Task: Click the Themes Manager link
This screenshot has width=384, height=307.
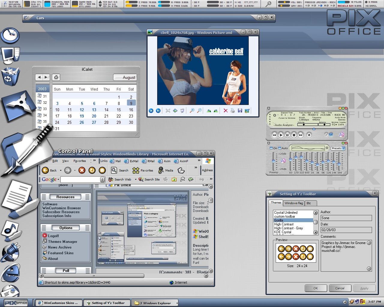Action: click(x=63, y=242)
